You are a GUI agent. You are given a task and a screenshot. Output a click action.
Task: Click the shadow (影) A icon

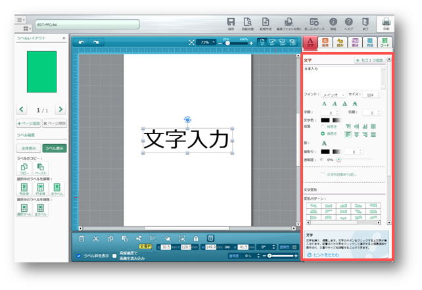pos(324,143)
